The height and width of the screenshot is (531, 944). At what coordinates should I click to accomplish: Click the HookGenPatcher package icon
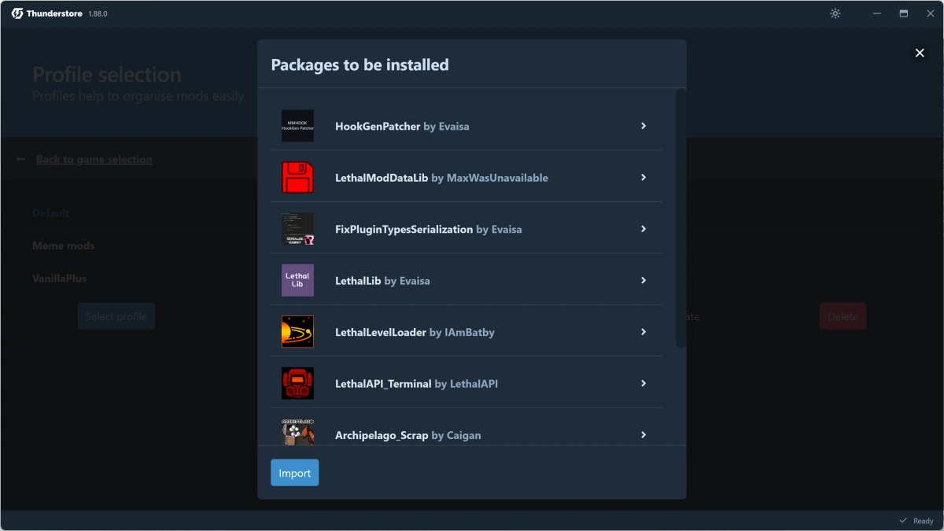point(297,126)
